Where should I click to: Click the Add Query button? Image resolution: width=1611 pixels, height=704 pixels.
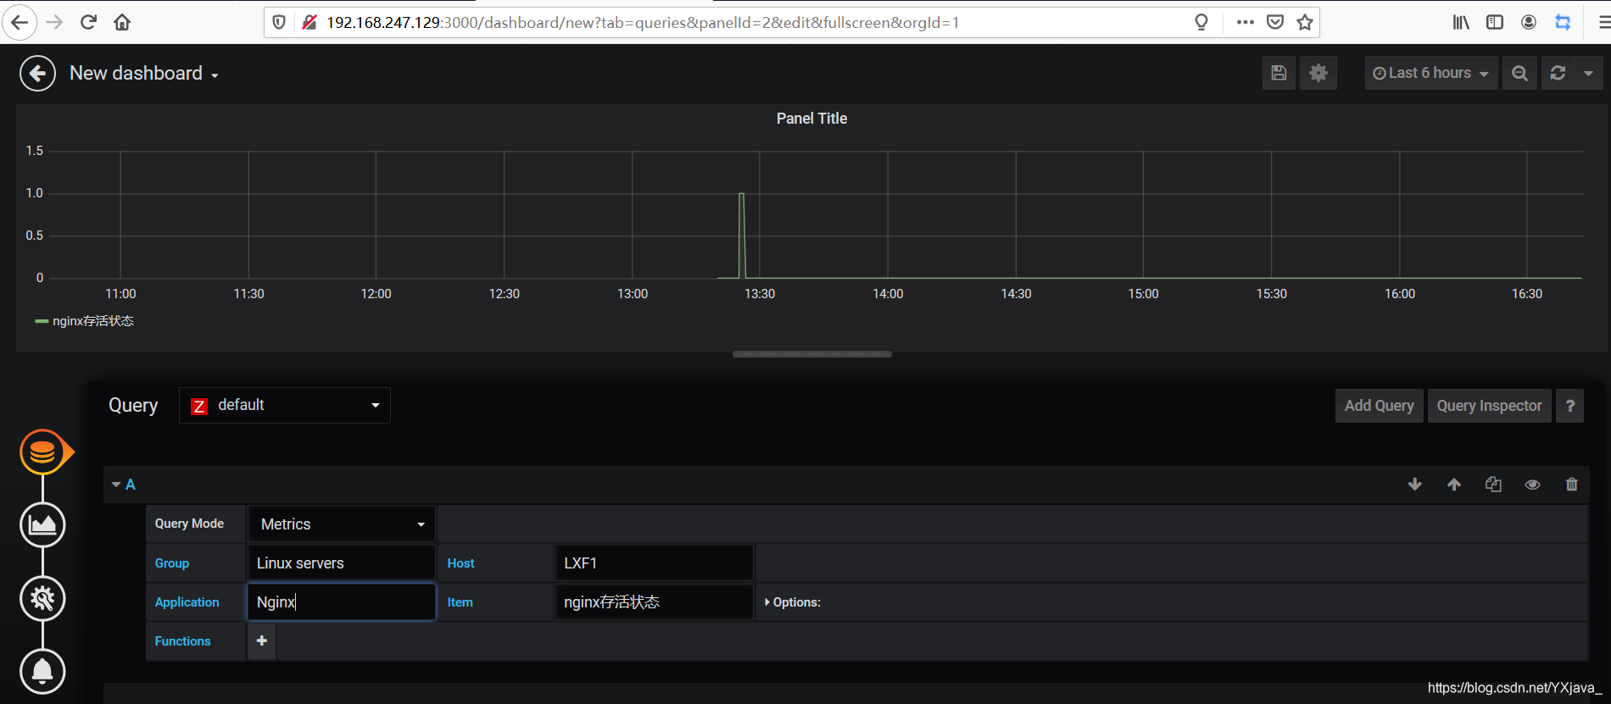[1379, 406]
